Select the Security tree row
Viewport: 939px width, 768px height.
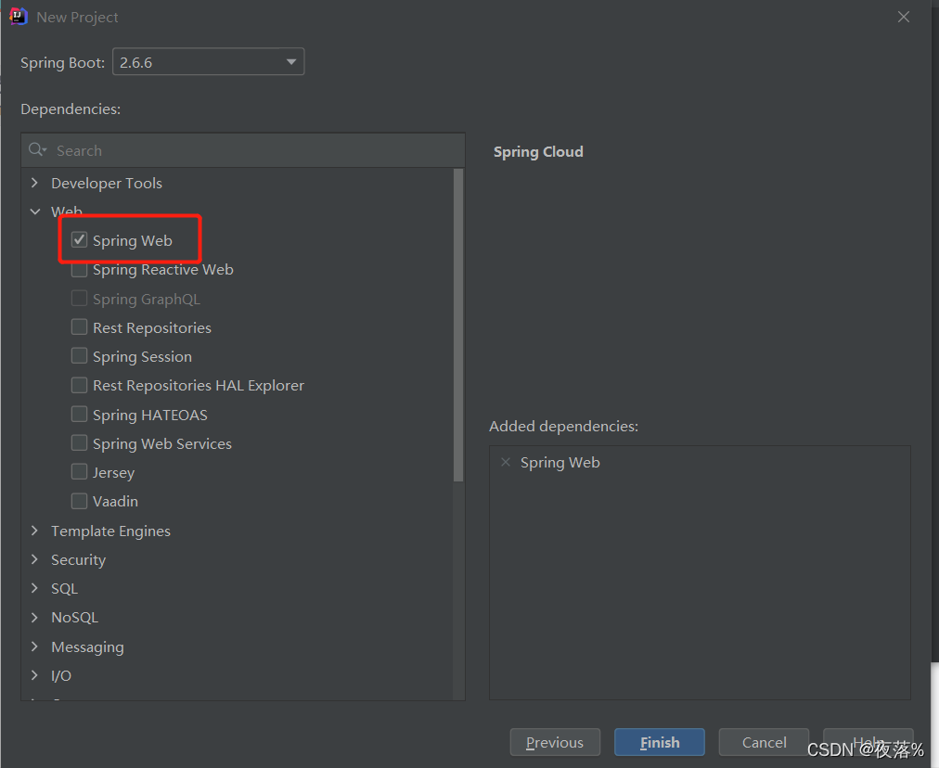click(x=238, y=559)
